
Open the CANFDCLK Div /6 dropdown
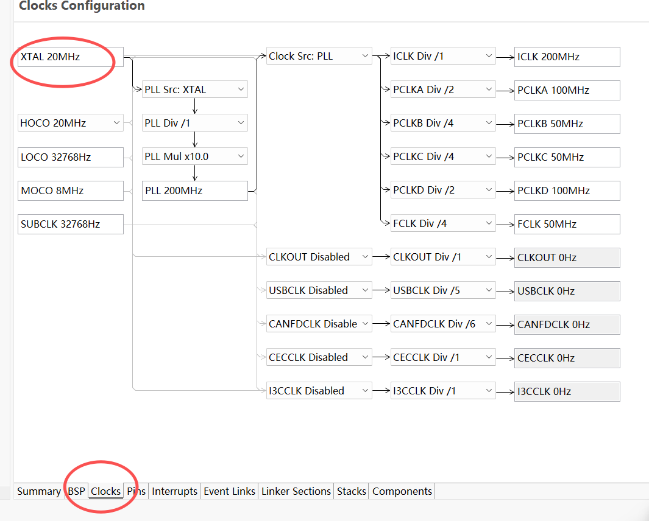[x=443, y=324]
